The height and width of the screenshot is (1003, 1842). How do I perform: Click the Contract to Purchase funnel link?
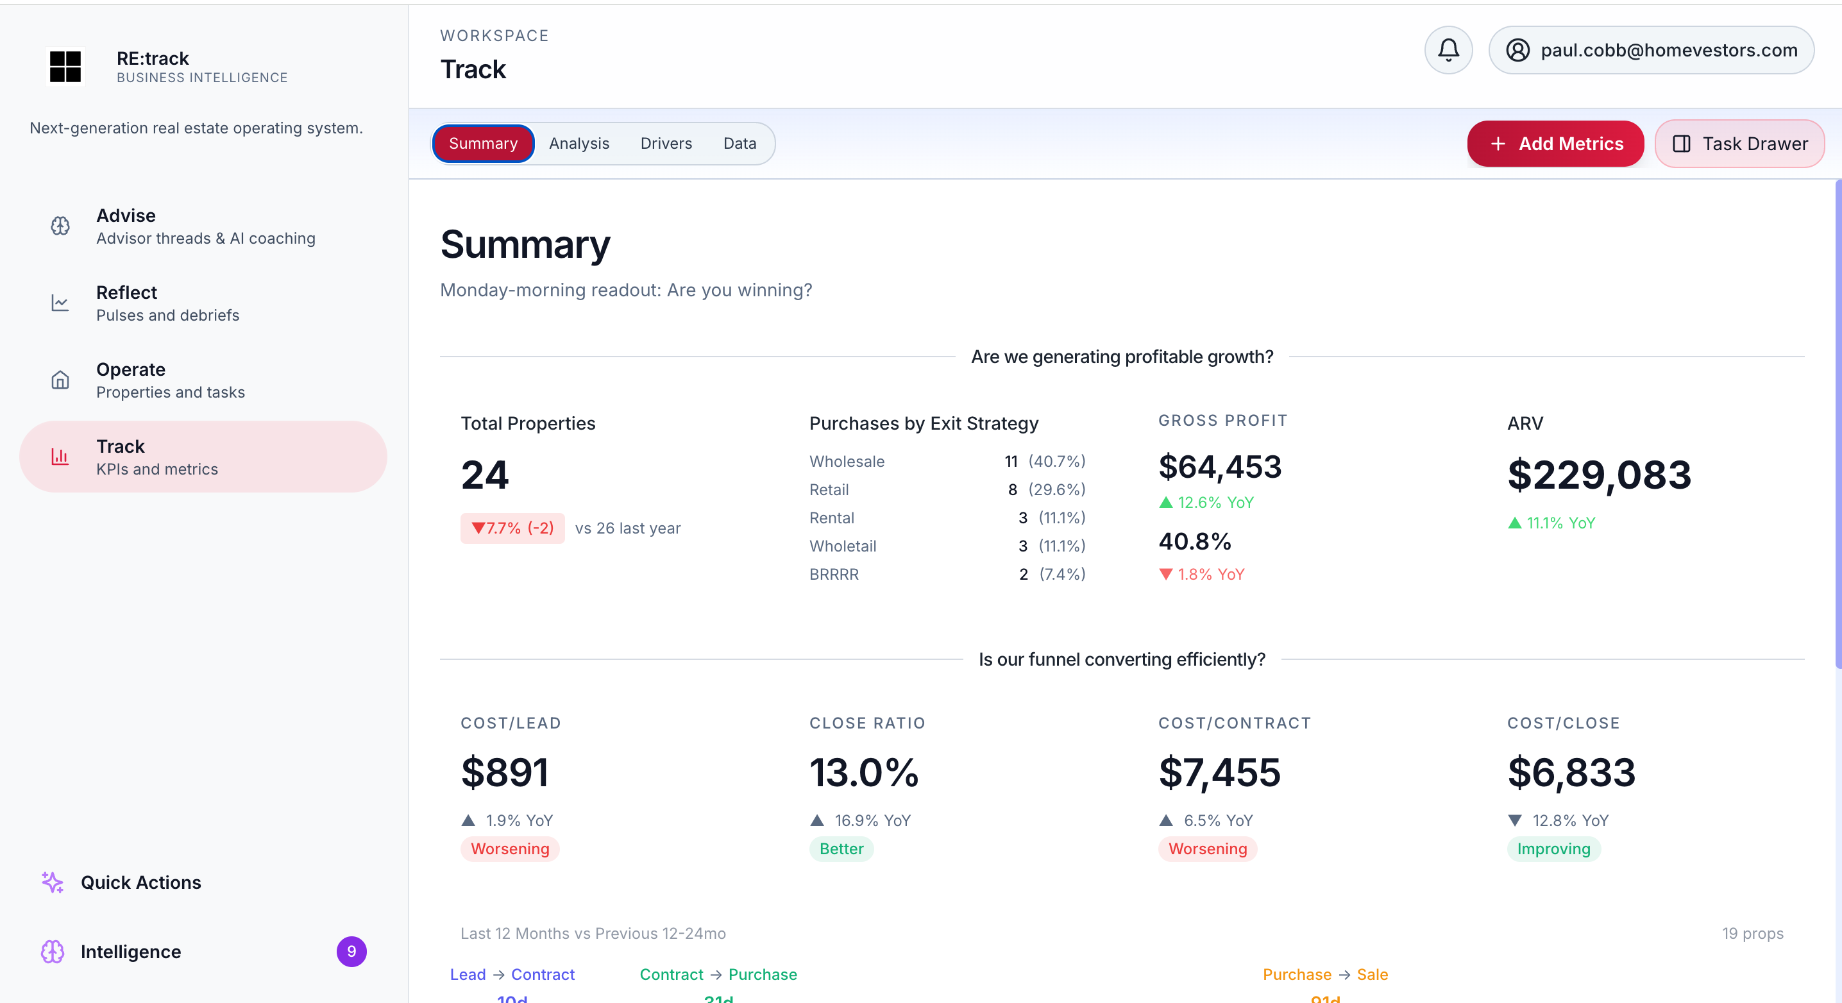[718, 974]
